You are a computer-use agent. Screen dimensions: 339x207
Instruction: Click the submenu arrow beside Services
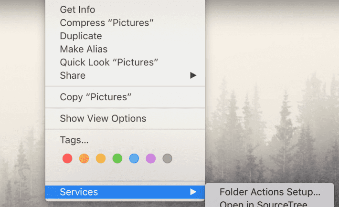pos(193,192)
